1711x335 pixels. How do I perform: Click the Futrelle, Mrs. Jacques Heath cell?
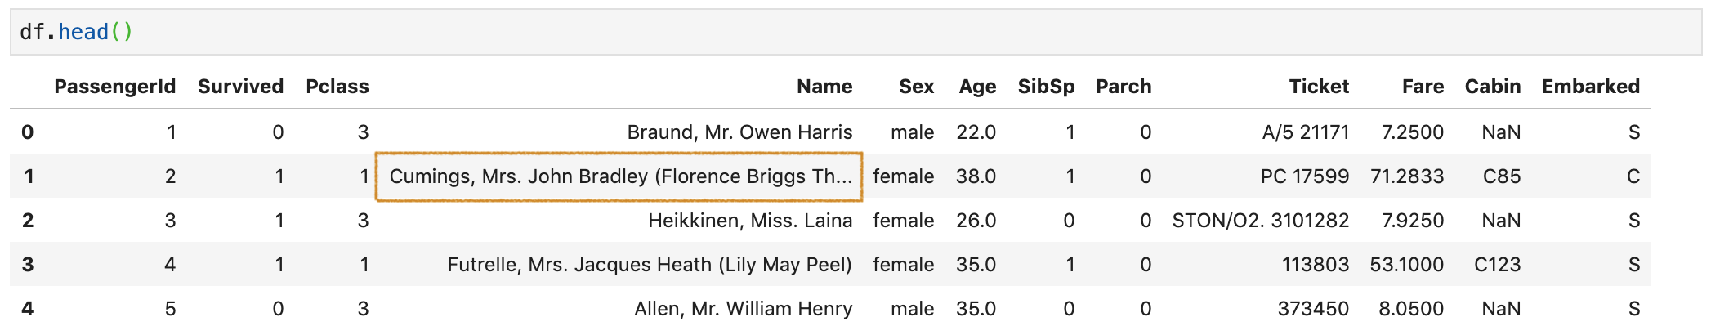650,265
